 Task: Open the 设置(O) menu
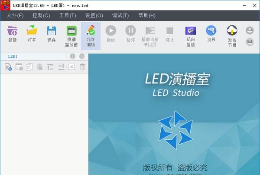[x=94, y=16]
